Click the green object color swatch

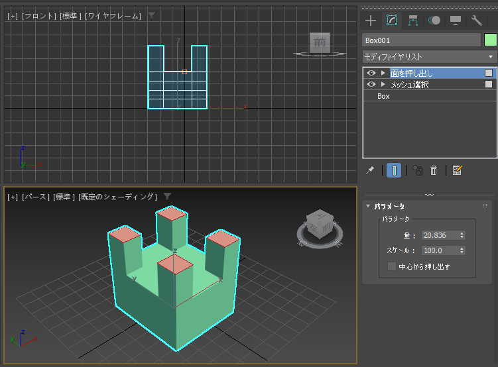pos(490,40)
